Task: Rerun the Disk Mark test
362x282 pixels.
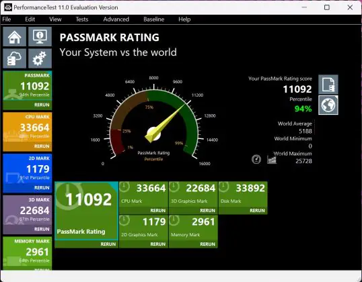Action: click(257, 210)
